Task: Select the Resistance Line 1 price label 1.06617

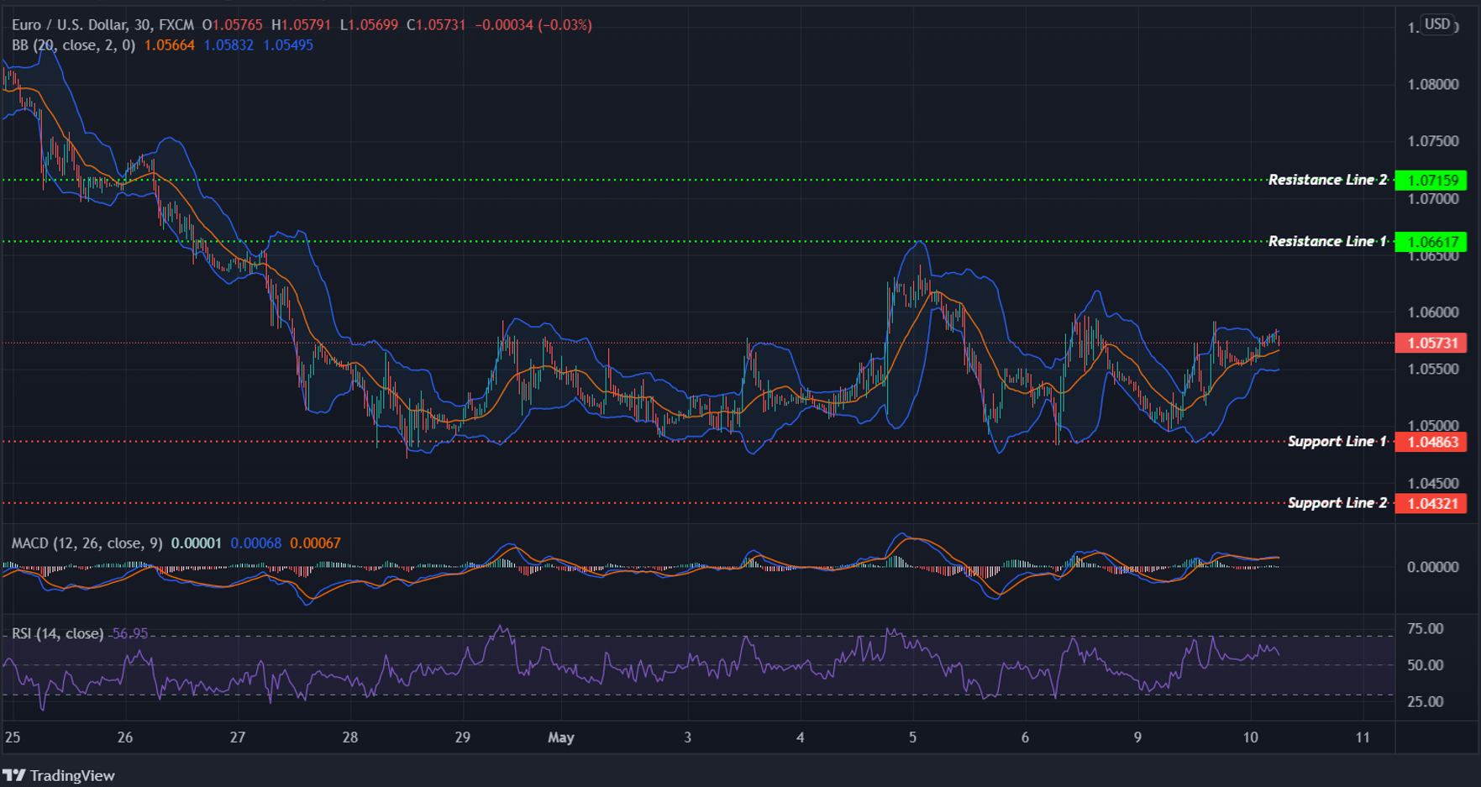Action: (x=1430, y=241)
